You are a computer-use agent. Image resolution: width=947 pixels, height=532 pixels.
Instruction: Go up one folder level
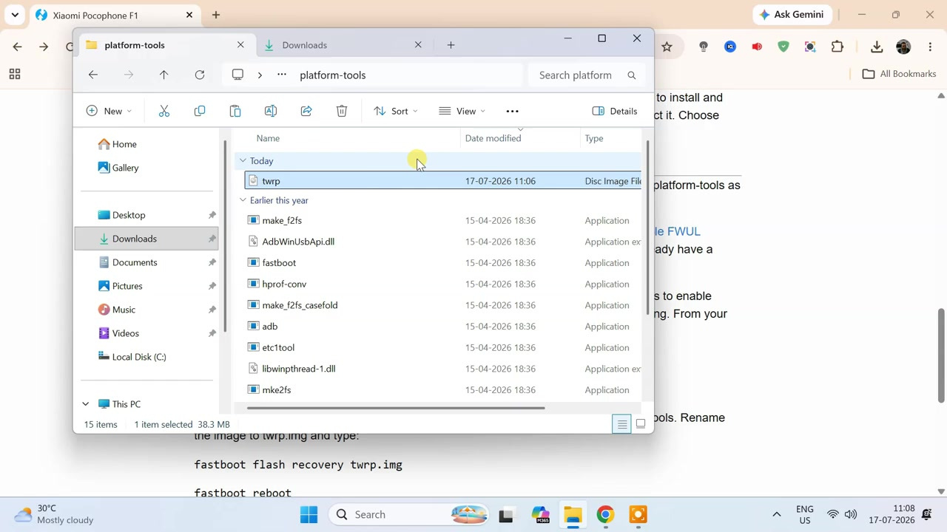(x=164, y=75)
